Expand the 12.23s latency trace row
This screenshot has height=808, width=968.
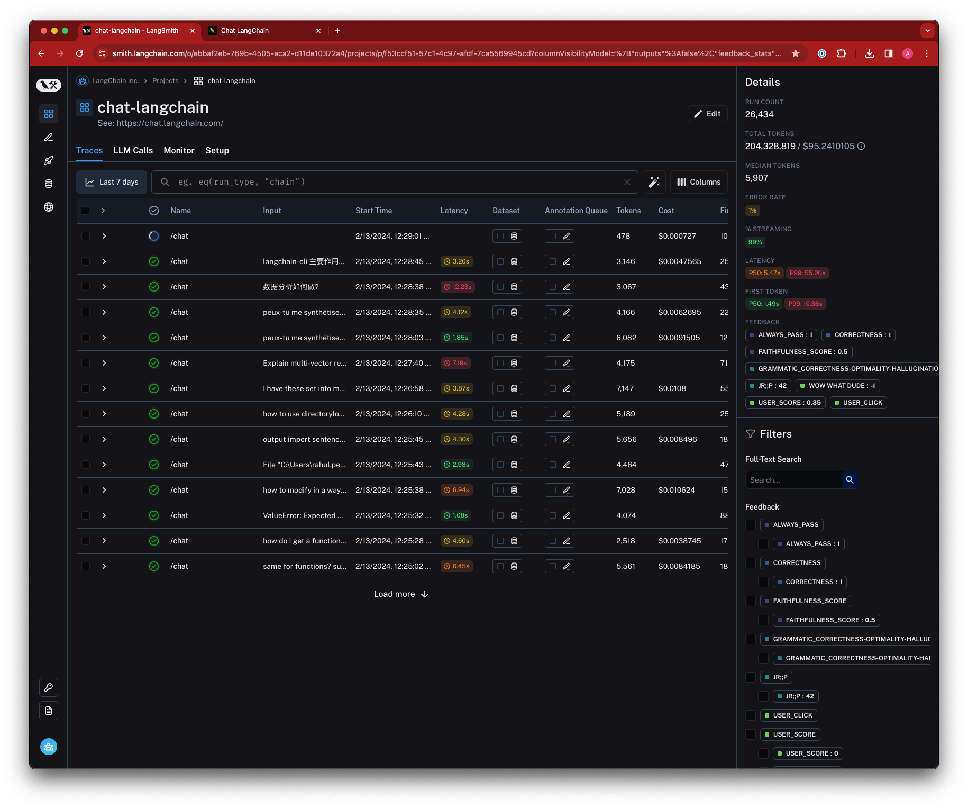pos(104,287)
